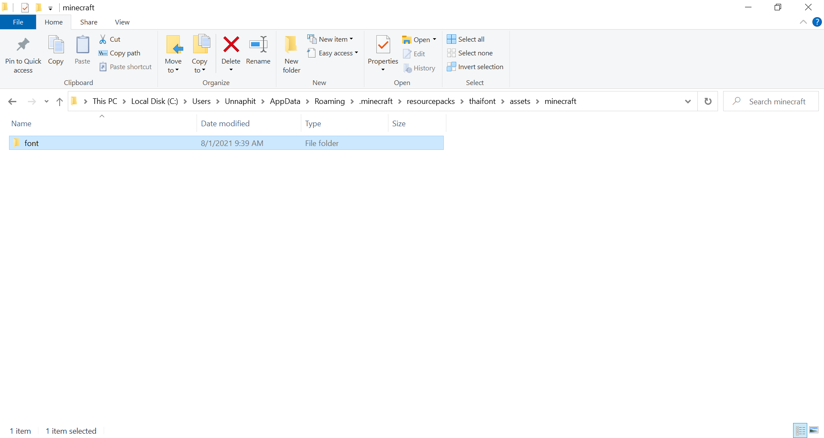Rename the selected item
824x438 pixels.
258,51
